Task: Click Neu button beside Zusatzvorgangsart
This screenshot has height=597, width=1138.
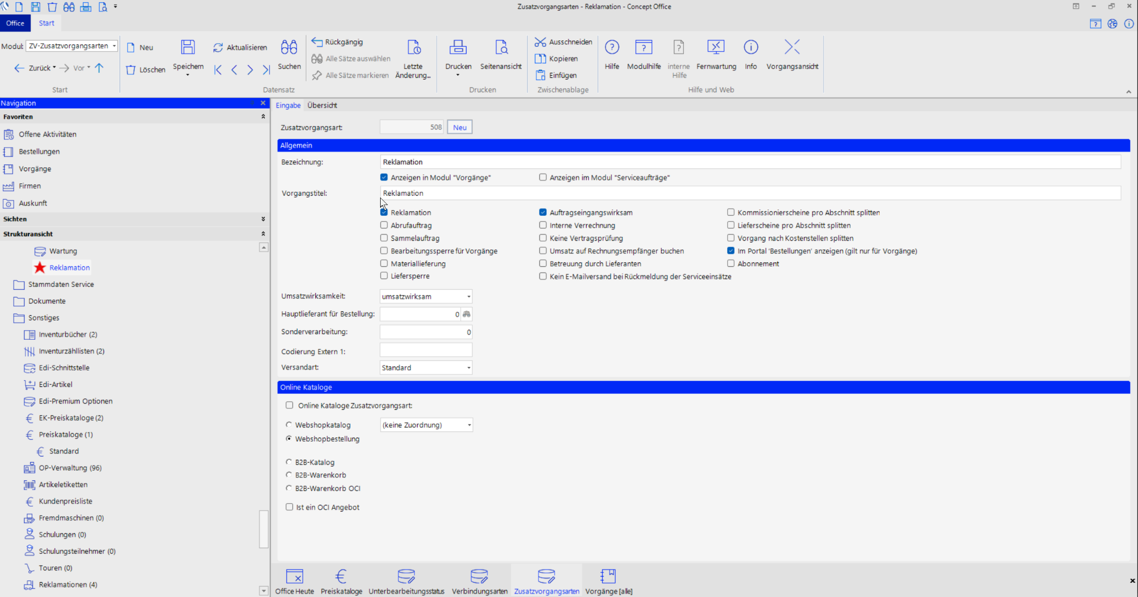Action: pos(460,127)
